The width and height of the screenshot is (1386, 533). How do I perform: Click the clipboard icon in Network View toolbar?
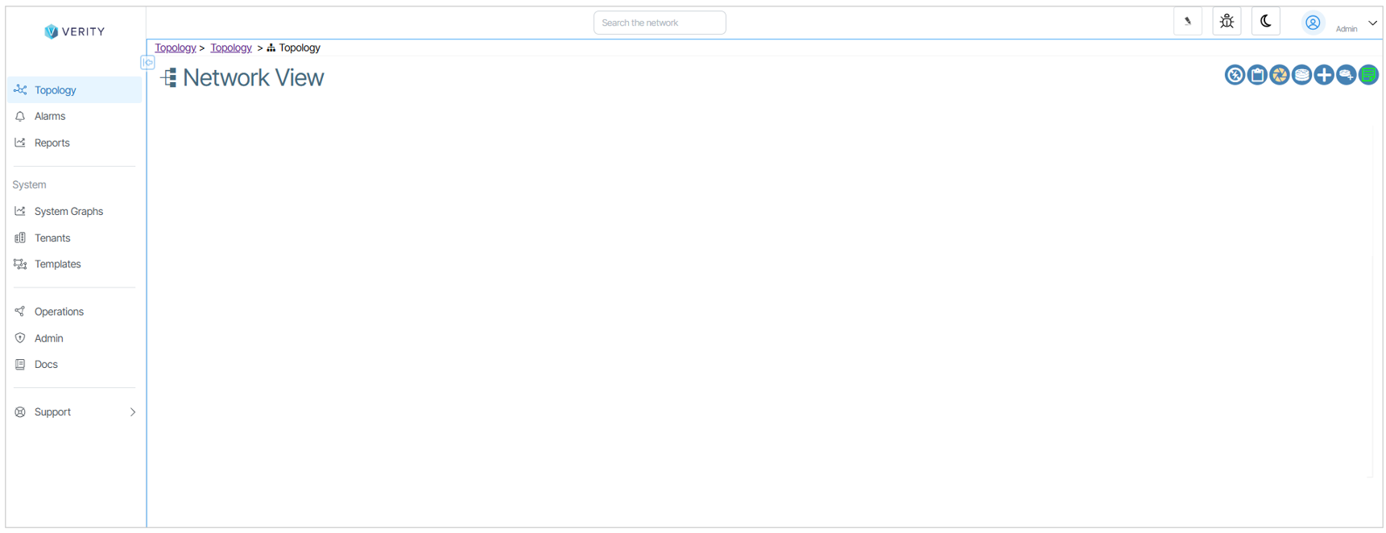1257,75
